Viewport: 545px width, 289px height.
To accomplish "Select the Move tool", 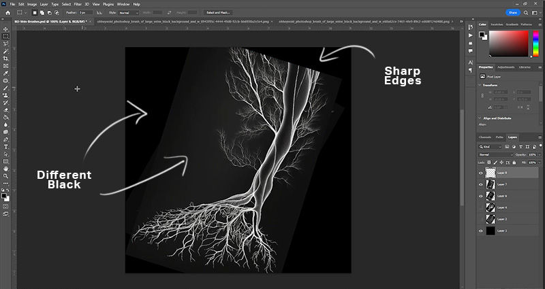I will (5, 29).
